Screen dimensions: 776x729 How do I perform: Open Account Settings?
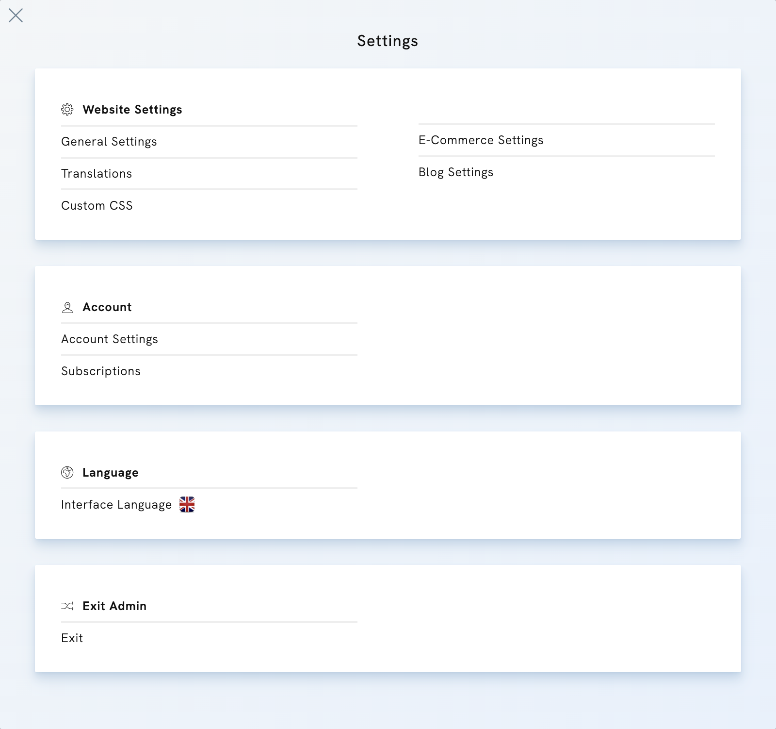coord(109,339)
